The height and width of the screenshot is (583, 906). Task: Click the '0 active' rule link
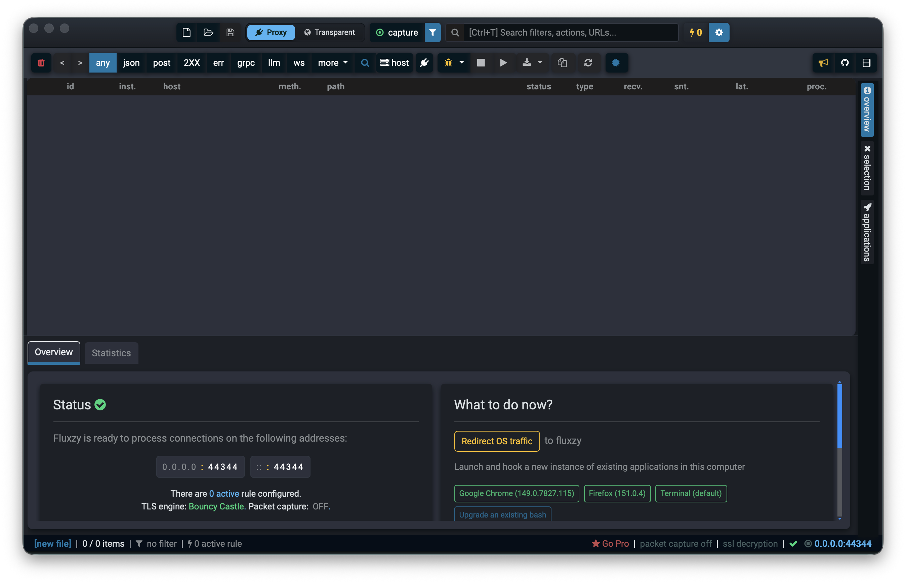coord(224,494)
